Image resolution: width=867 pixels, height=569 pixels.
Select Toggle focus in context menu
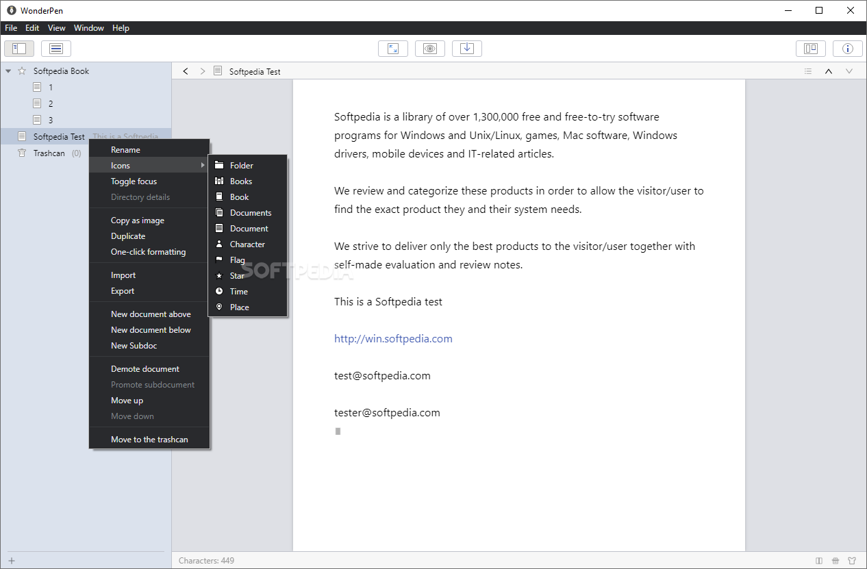149,181
